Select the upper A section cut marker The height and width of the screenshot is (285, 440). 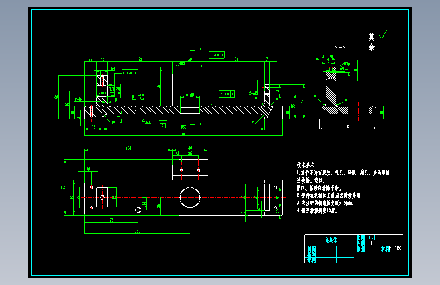click(x=200, y=49)
